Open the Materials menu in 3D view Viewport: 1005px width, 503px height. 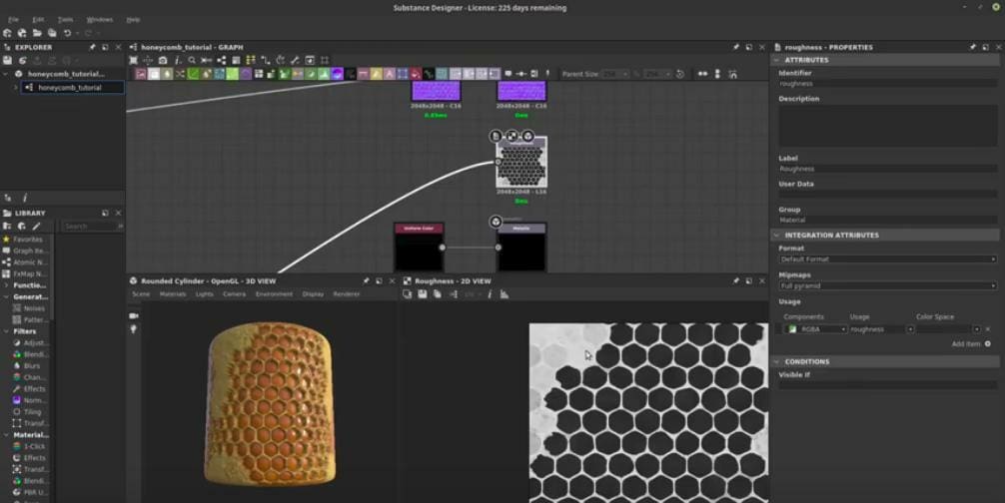(x=173, y=294)
